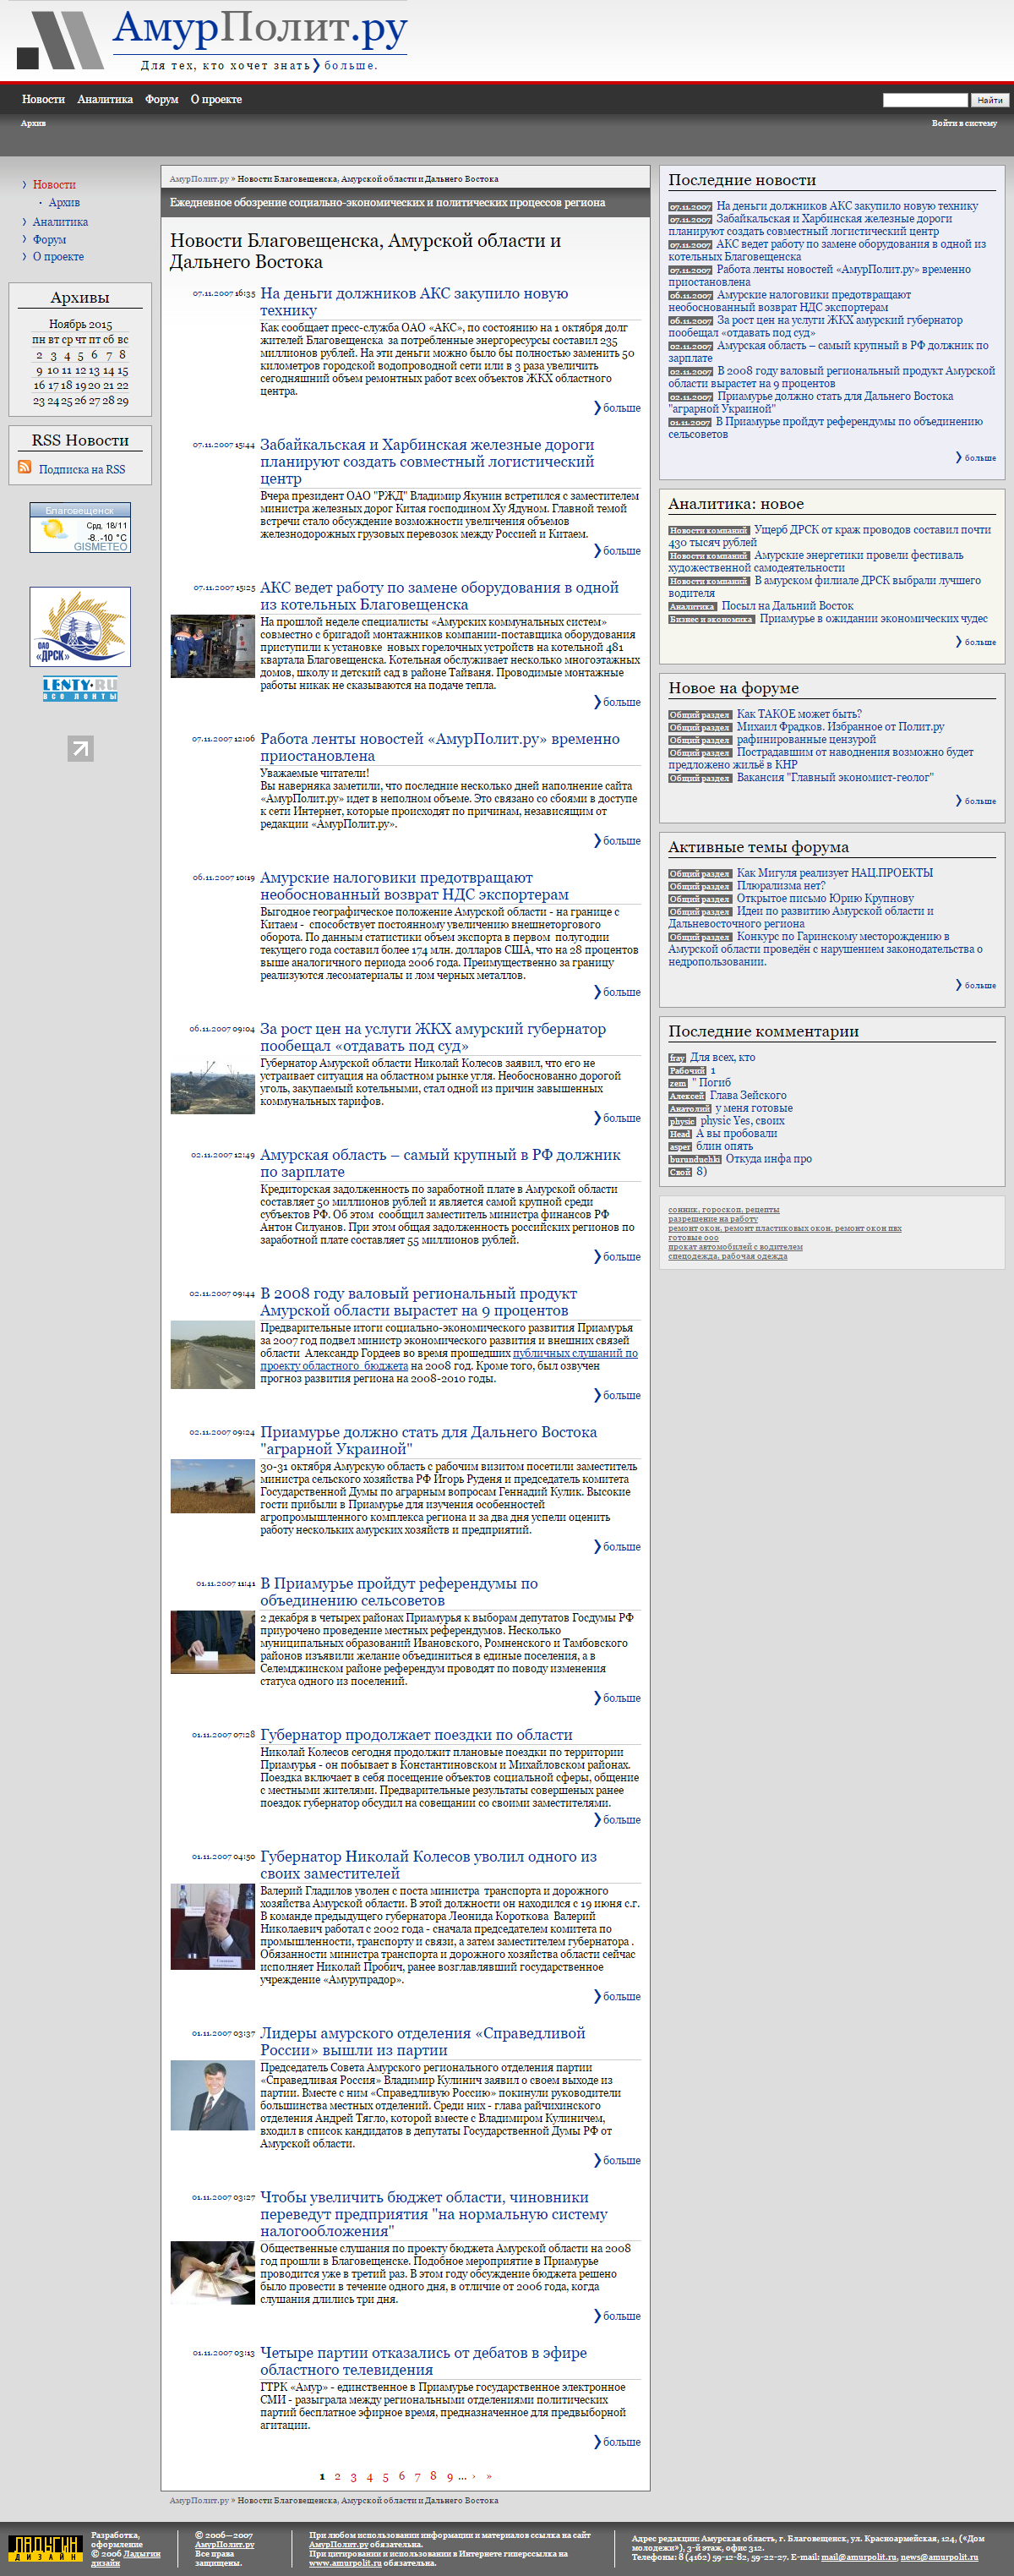Expand 'больше' under Последние новости panel
1014x2576 pixels.
[978, 458]
